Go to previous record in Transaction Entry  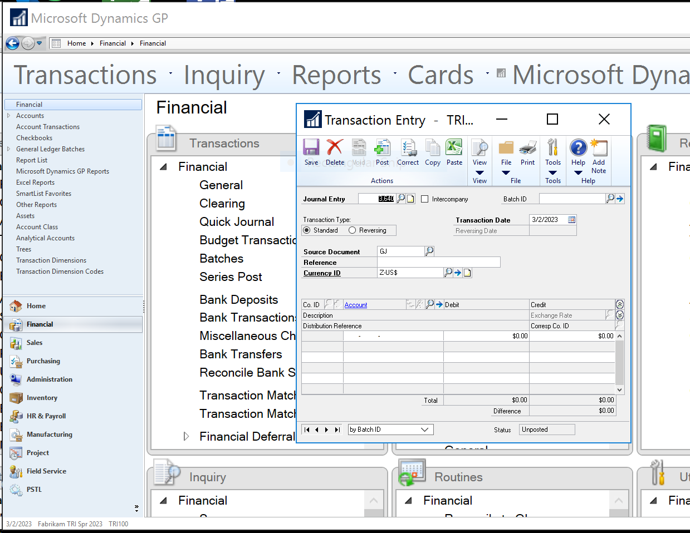316,430
